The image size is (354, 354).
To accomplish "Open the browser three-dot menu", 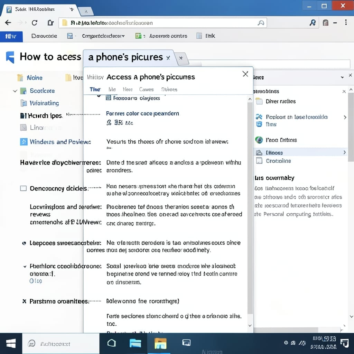I will 346,22.
